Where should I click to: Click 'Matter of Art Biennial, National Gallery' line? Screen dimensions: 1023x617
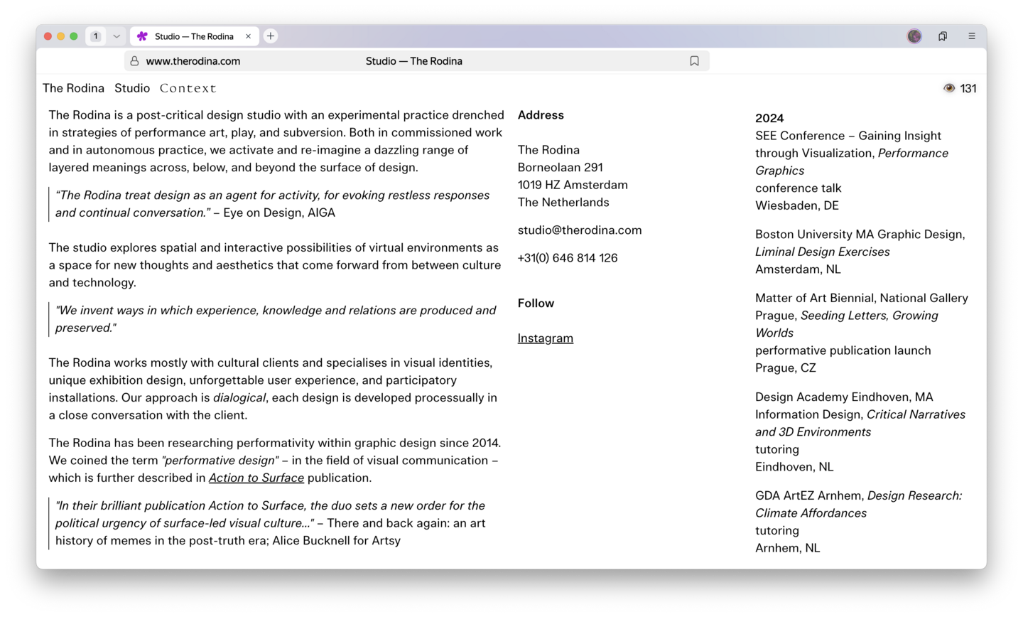tap(862, 299)
